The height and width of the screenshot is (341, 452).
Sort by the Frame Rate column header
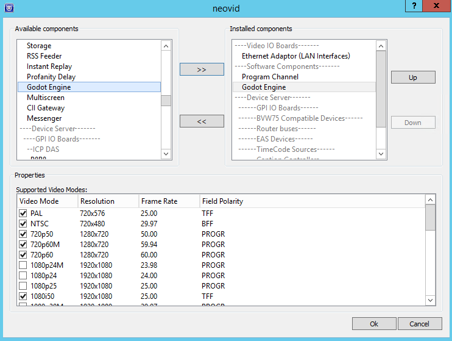tap(169, 201)
